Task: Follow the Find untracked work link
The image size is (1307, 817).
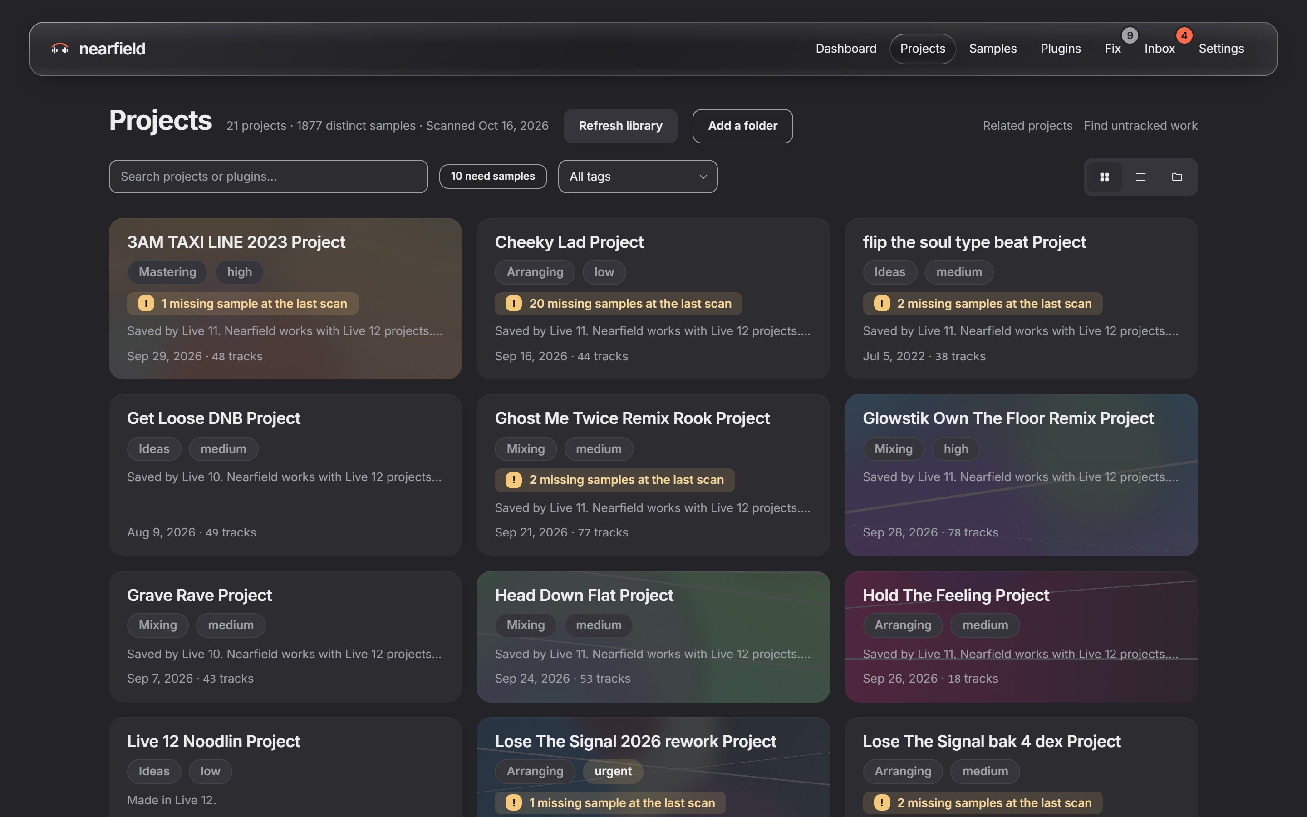Action: pos(1140,126)
